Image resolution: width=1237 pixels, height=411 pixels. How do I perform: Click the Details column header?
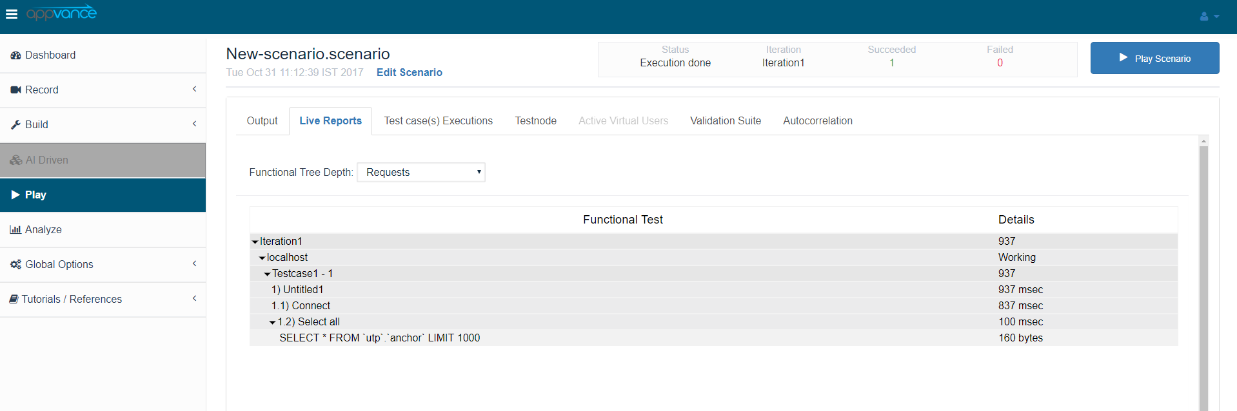point(1016,220)
